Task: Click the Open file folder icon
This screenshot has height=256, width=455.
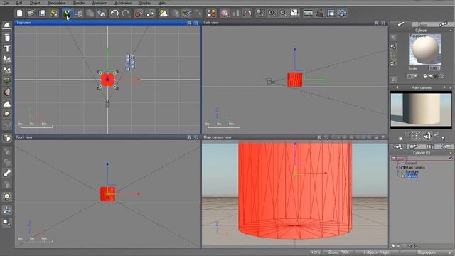Action: pyautogui.click(x=31, y=14)
